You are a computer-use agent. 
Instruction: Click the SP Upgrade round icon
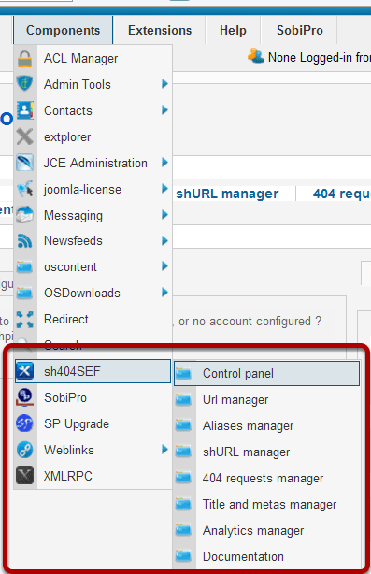[x=24, y=423]
